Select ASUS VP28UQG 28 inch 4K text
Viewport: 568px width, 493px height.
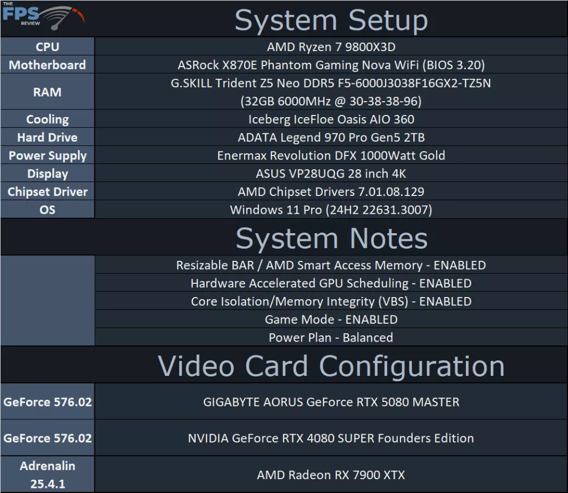tap(331, 174)
